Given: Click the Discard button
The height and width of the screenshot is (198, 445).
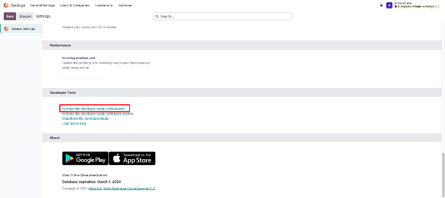Looking at the screenshot, I should pos(25,16).
